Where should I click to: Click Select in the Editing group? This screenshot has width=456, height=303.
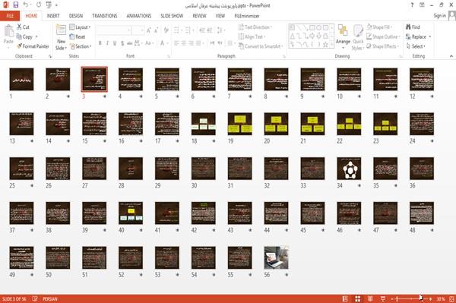tap(416, 46)
